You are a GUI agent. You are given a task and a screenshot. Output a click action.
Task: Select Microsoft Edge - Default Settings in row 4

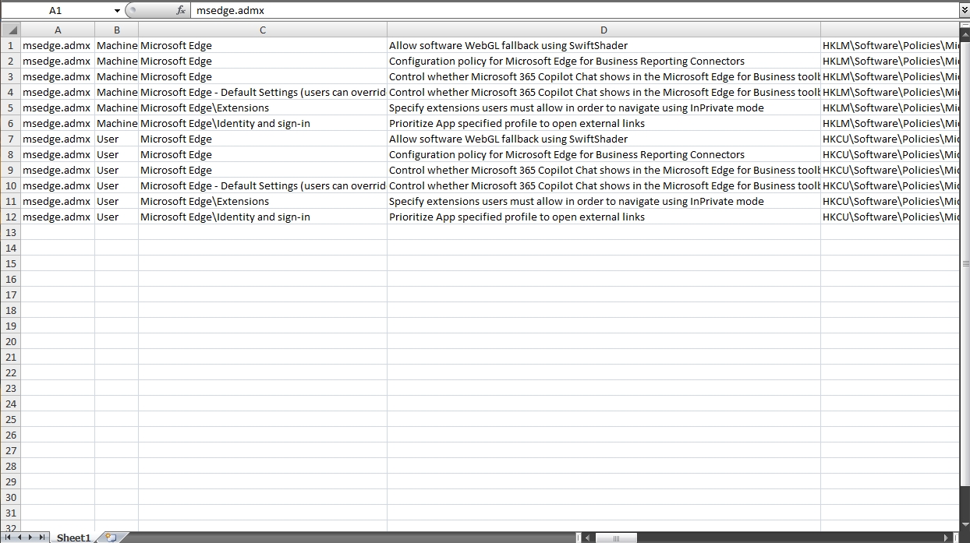point(263,92)
